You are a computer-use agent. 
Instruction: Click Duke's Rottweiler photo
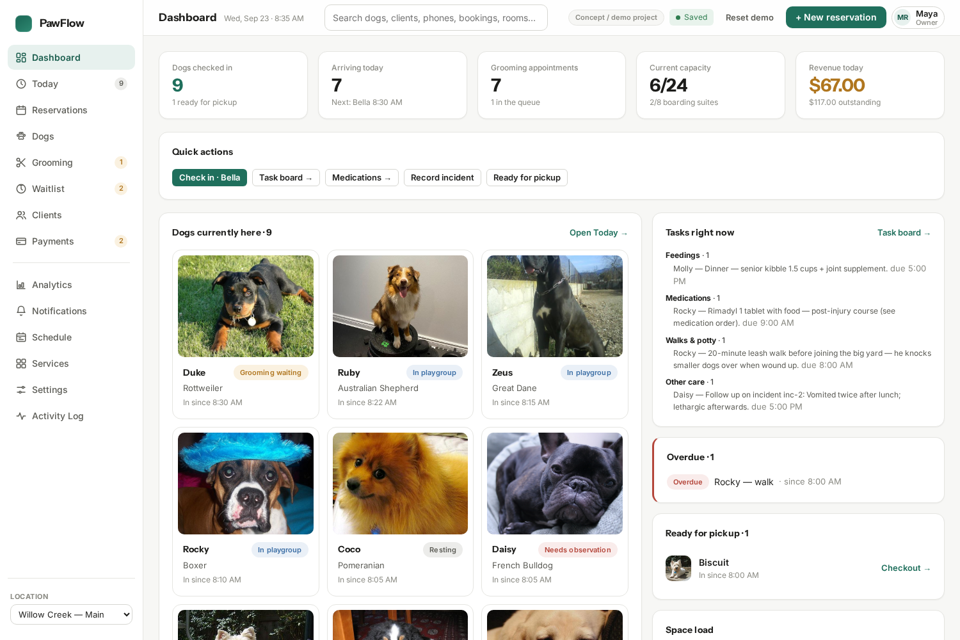coord(246,306)
